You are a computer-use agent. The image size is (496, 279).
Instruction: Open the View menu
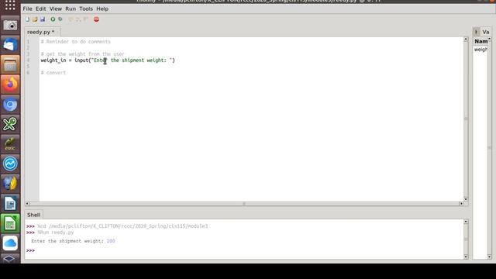56,9
